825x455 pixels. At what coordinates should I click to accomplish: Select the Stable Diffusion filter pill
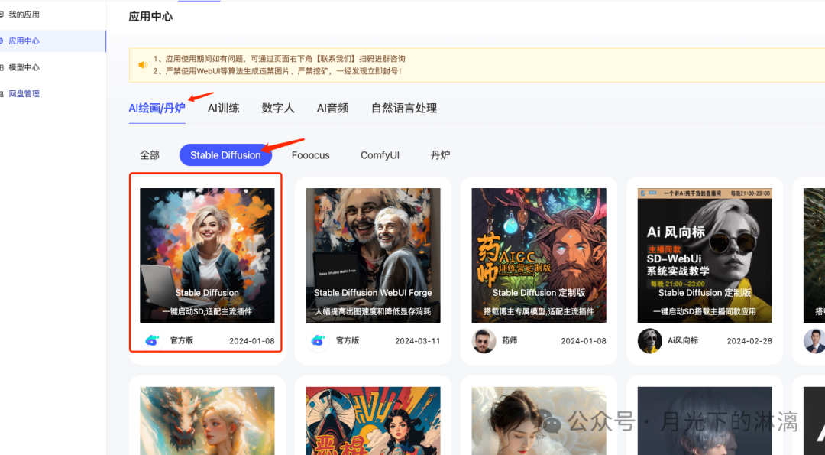225,154
